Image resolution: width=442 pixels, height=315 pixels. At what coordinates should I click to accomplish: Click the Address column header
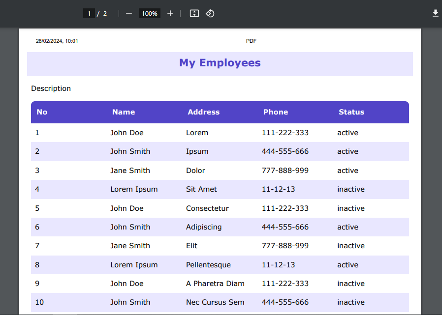tap(203, 112)
